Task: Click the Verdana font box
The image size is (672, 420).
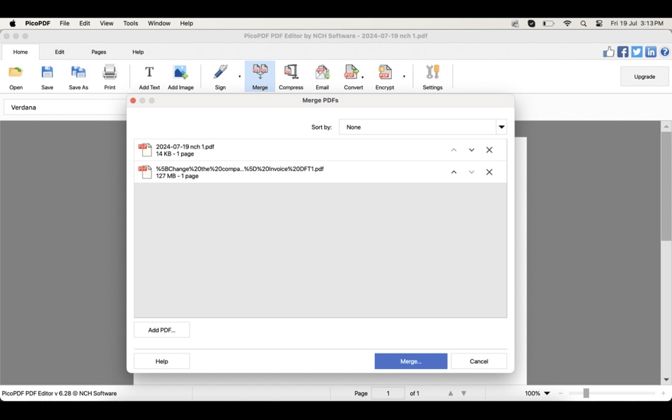Action: click(x=65, y=107)
